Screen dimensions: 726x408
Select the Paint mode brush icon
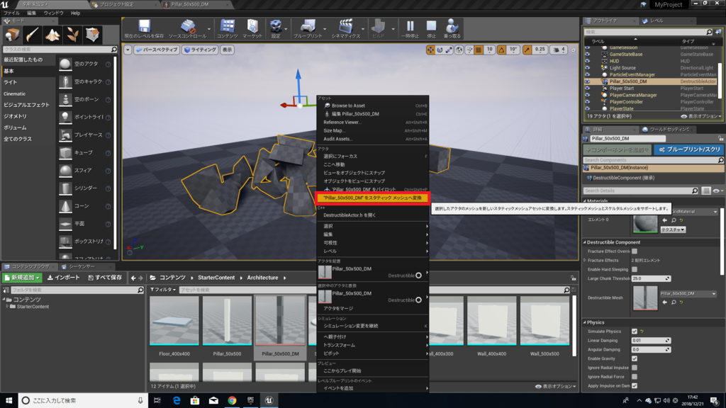point(32,35)
